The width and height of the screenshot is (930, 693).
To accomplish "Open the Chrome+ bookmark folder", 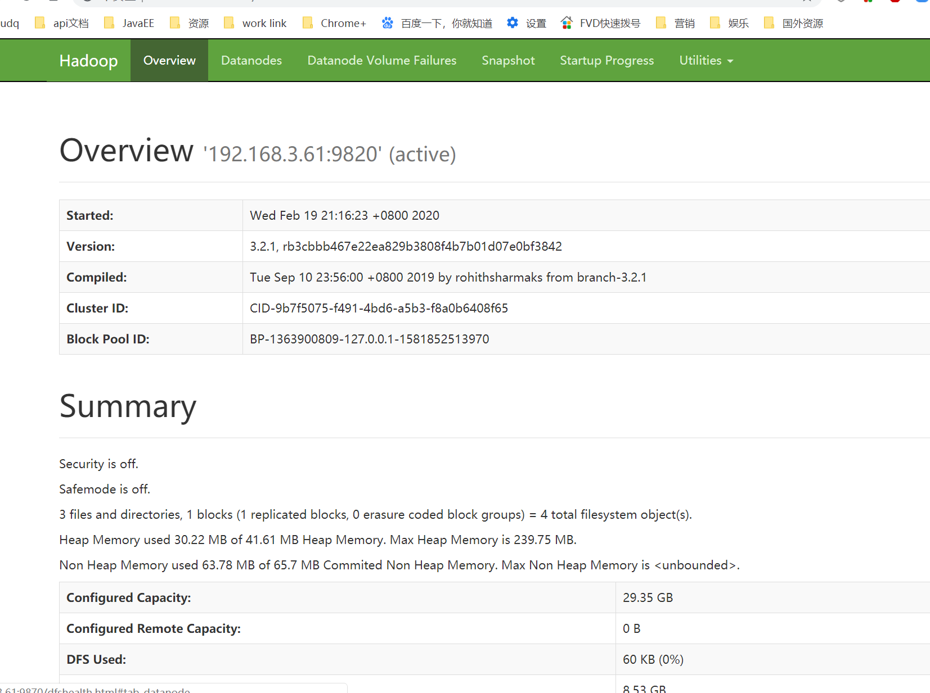I will [x=334, y=23].
